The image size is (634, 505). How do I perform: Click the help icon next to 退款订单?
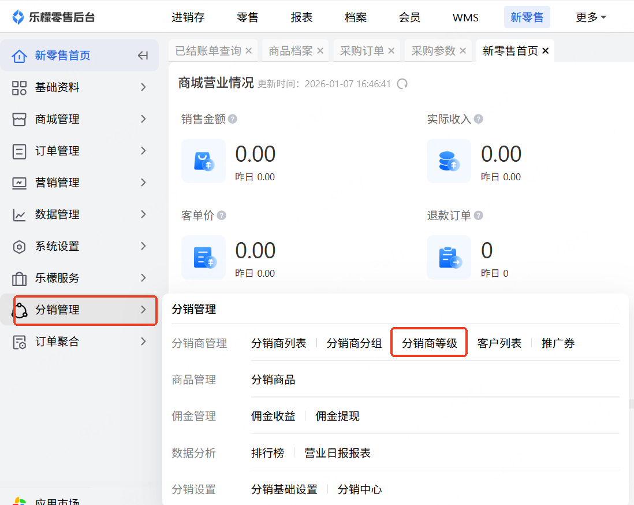coord(478,216)
